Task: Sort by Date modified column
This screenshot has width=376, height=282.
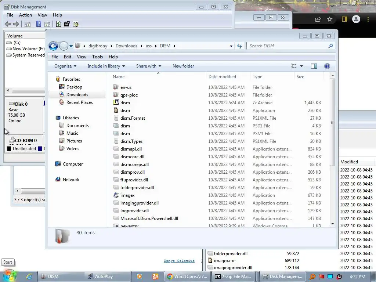Action: pyautogui.click(x=228, y=76)
